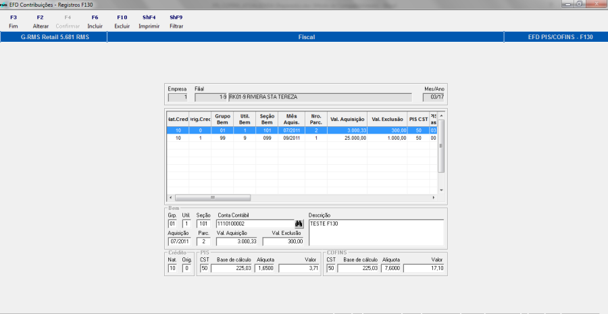Click the Grupo Bem column header
Screen dimensions: 608x314
click(222, 120)
